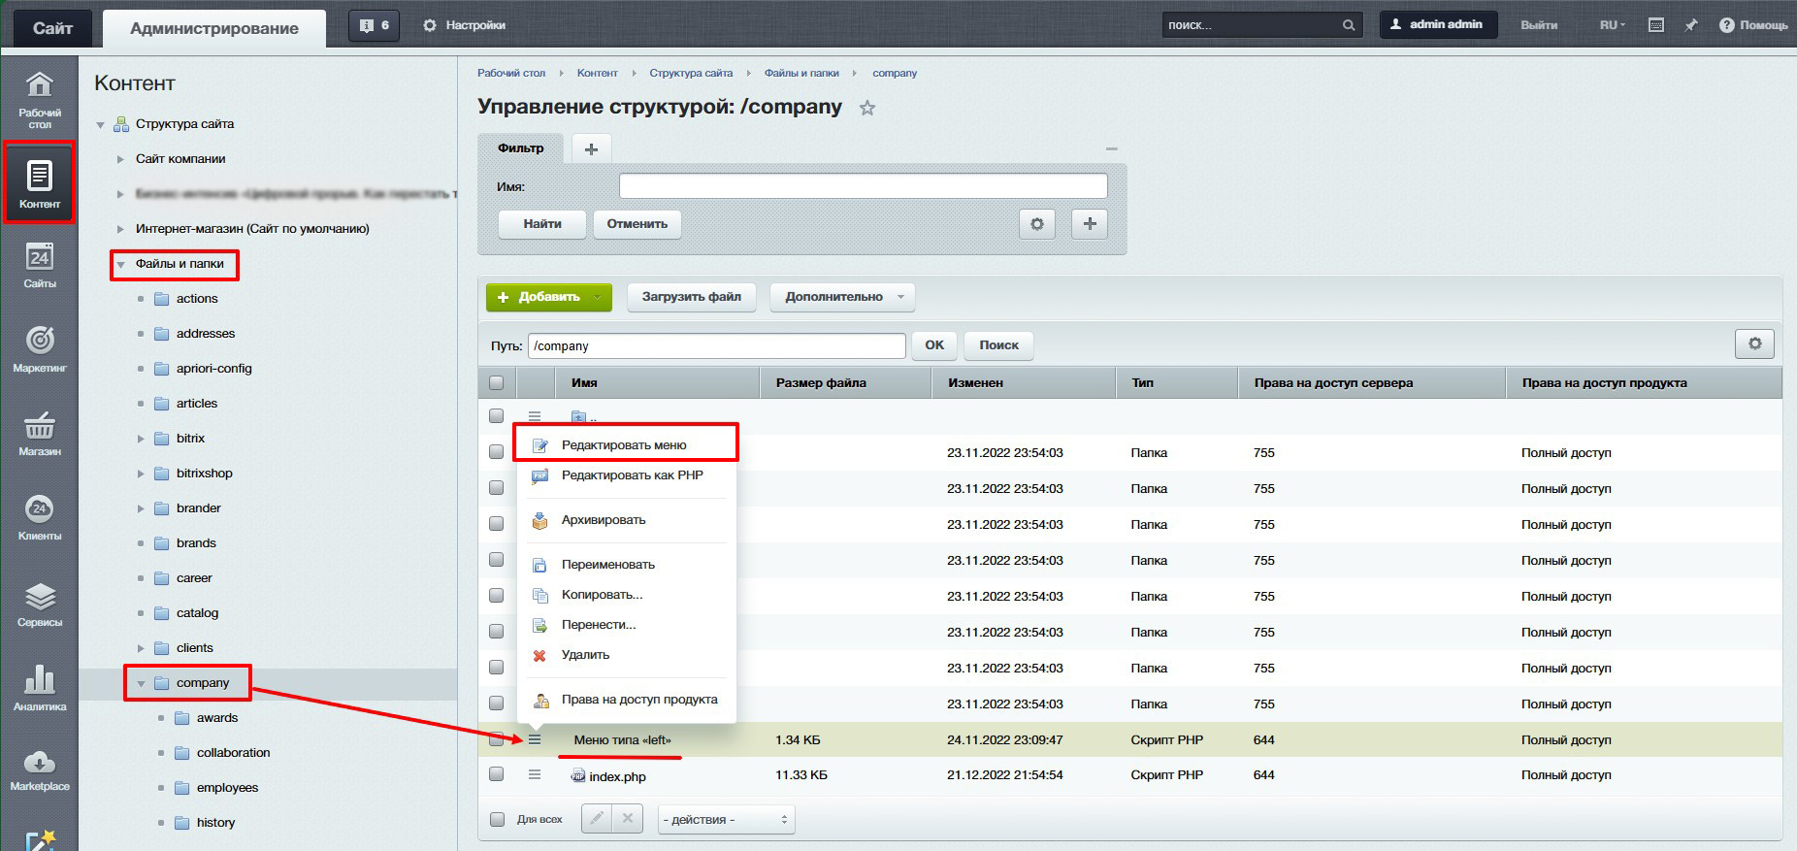
Task: Open the Магазин sidebar icon
Action: coord(39,433)
